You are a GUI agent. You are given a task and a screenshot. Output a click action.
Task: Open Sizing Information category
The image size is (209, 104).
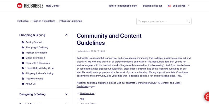point(35,58)
